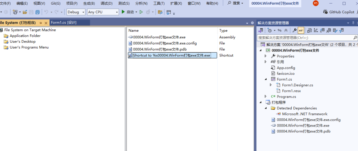Open the File Types Editor icon
The image size is (358, 151).
point(323,30)
